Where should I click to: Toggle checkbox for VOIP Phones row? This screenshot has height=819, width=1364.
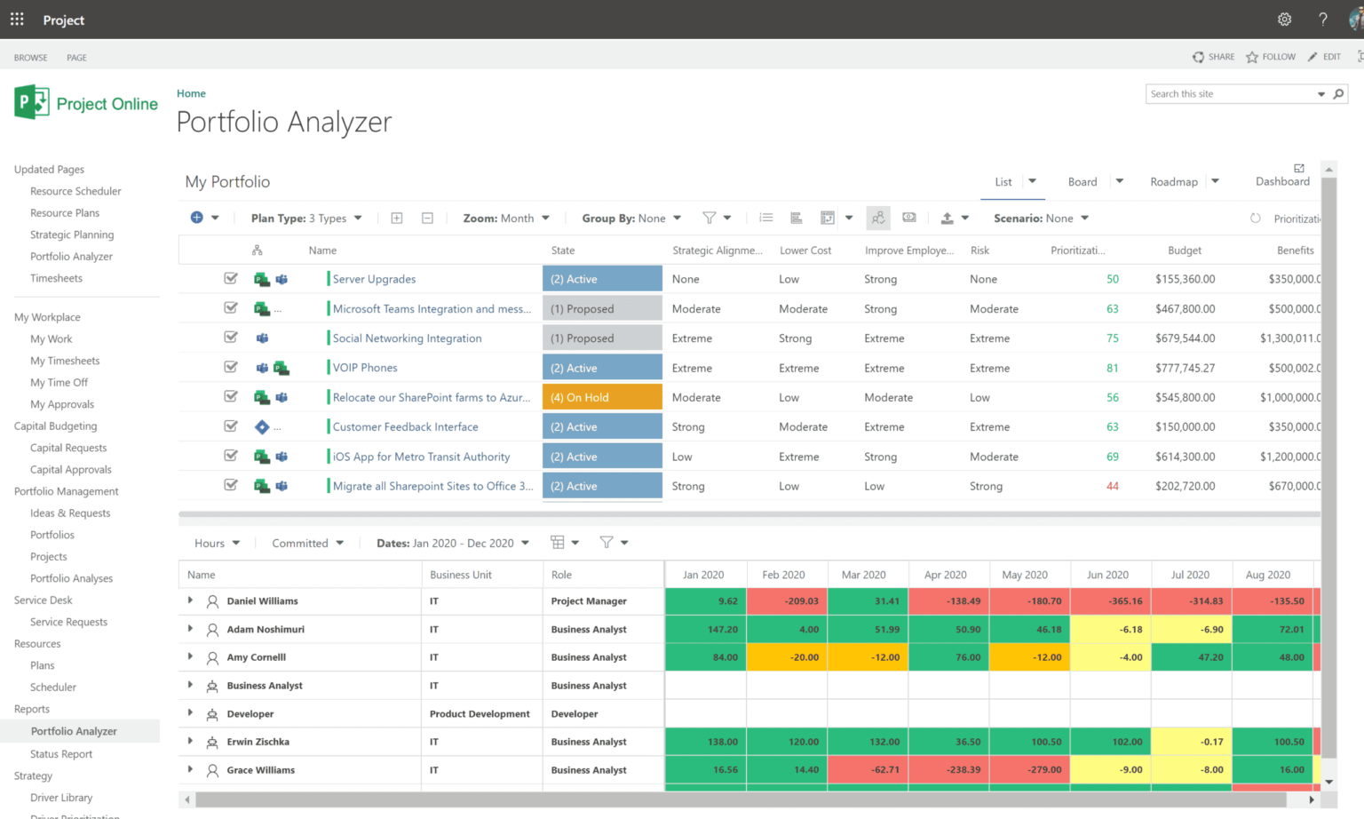231,367
